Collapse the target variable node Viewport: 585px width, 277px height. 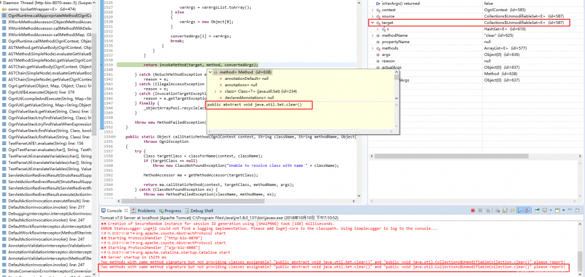(x=372, y=23)
